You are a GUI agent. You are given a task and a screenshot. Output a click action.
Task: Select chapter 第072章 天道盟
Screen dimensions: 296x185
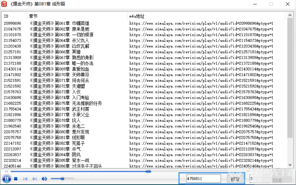(57, 86)
